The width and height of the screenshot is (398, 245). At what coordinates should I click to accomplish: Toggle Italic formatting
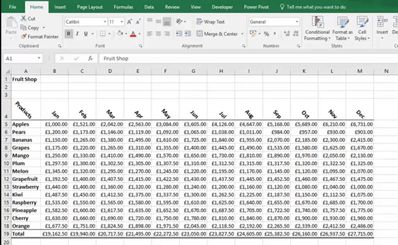pyautogui.click(x=77, y=34)
